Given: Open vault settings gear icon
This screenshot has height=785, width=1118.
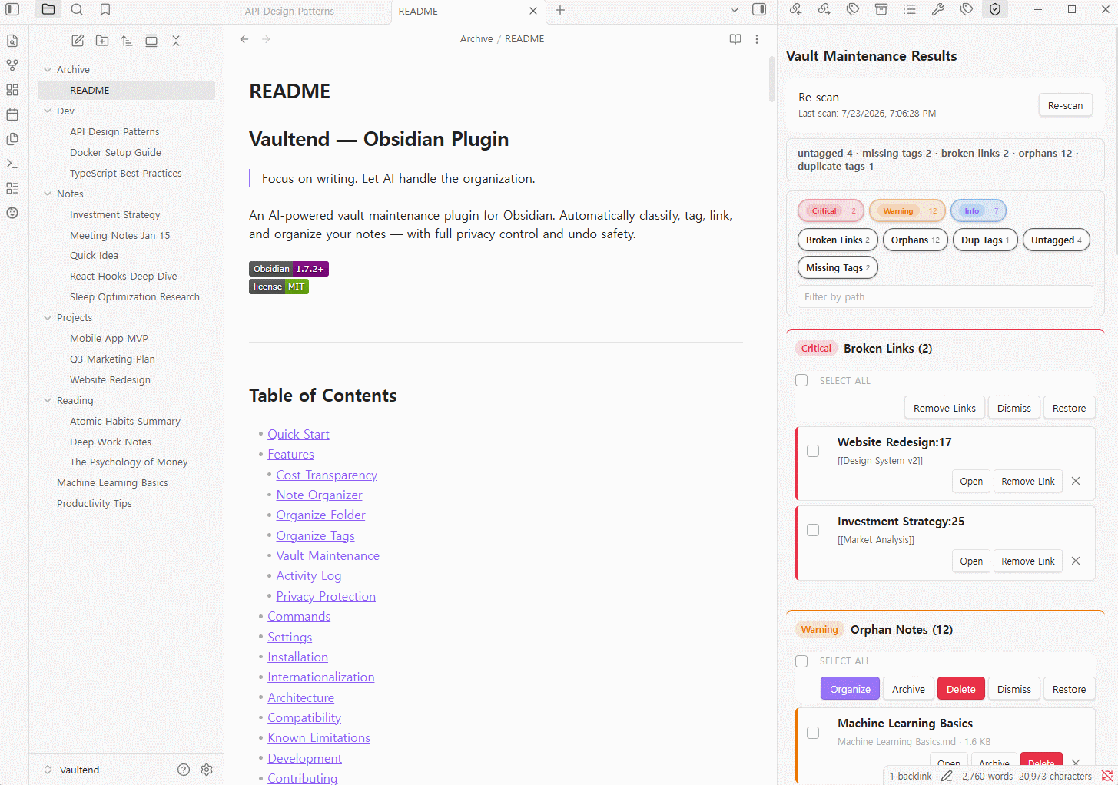Looking at the screenshot, I should [207, 770].
